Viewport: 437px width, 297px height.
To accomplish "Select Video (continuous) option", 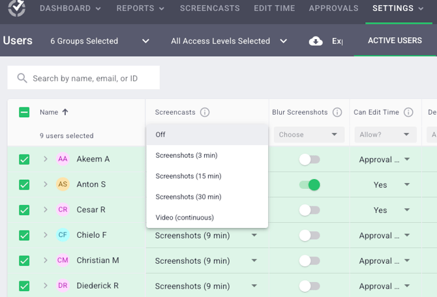I will coord(185,218).
